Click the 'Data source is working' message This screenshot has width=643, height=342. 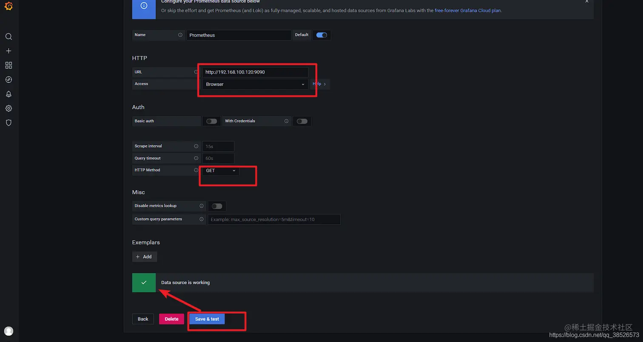click(185, 283)
